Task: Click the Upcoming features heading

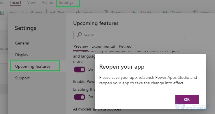Action: tap(96, 23)
